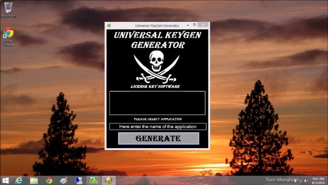328x185 pixels.
Task: Open the taskbar clock showing 10:47 AM
Action: pos(318,180)
